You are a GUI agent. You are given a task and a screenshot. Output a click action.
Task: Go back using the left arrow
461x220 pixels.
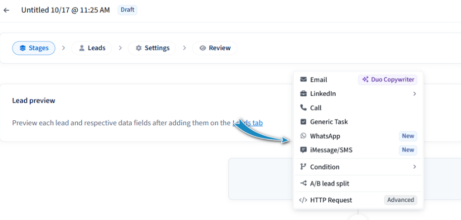pyautogui.click(x=6, y=10)
